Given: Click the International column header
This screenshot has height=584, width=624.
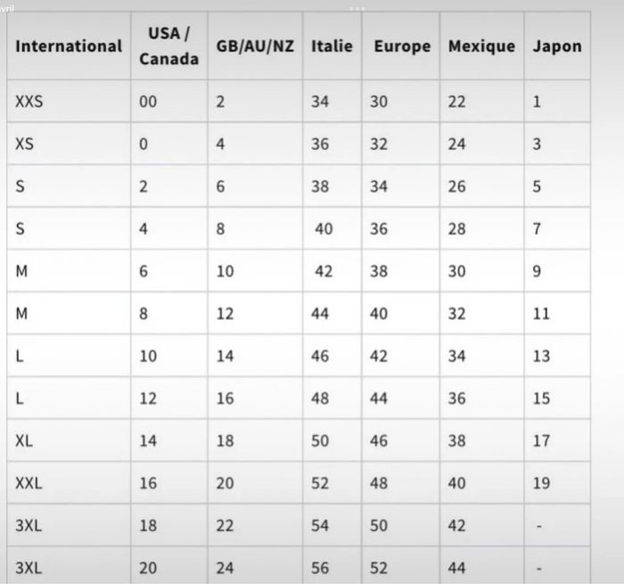Looking at the screenshot, I should click(69, 45).
